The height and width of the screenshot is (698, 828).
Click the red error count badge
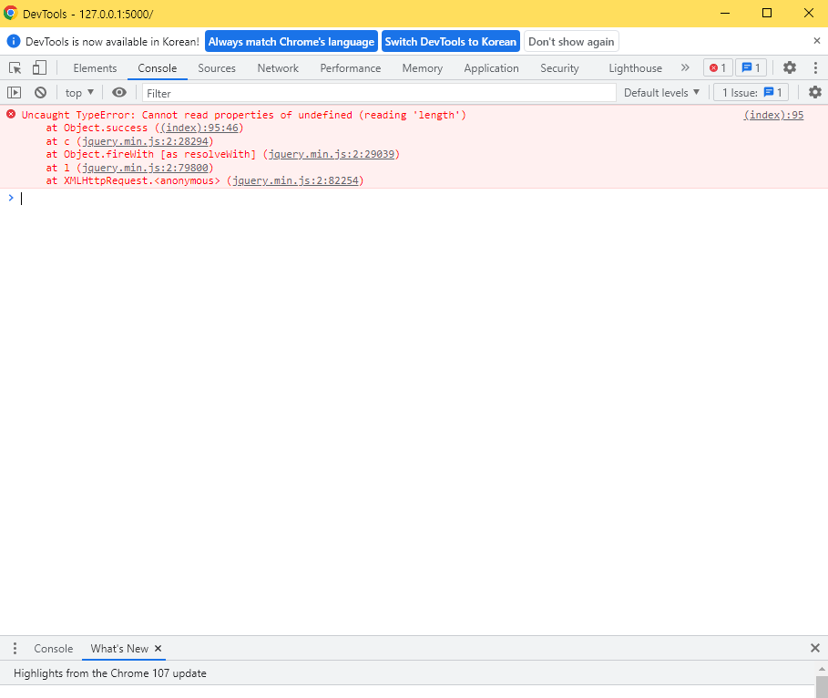pyautogui.click(x=718, y=67)
